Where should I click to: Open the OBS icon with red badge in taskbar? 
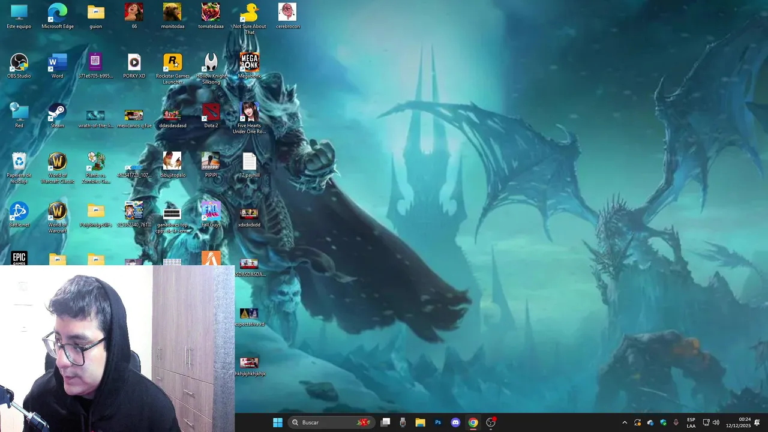pyautogui.click(x=491, y=422)
